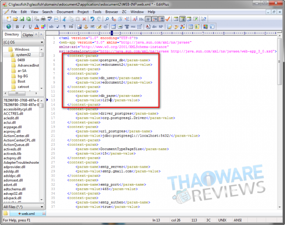
Task: Toggle Auto Indent button
Action: [x=155, y=19]
